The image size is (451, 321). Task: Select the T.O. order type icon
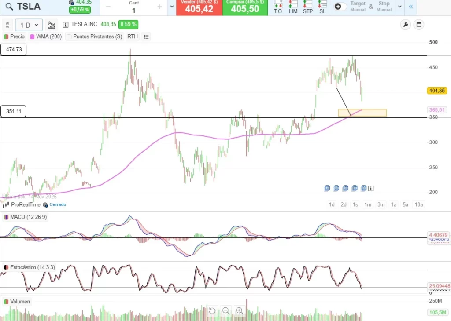pos(278,7)
